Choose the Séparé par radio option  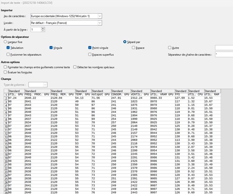125,42
